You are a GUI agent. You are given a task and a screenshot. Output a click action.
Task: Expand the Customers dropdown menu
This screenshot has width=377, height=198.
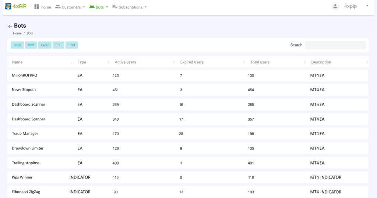click(84, 7)
